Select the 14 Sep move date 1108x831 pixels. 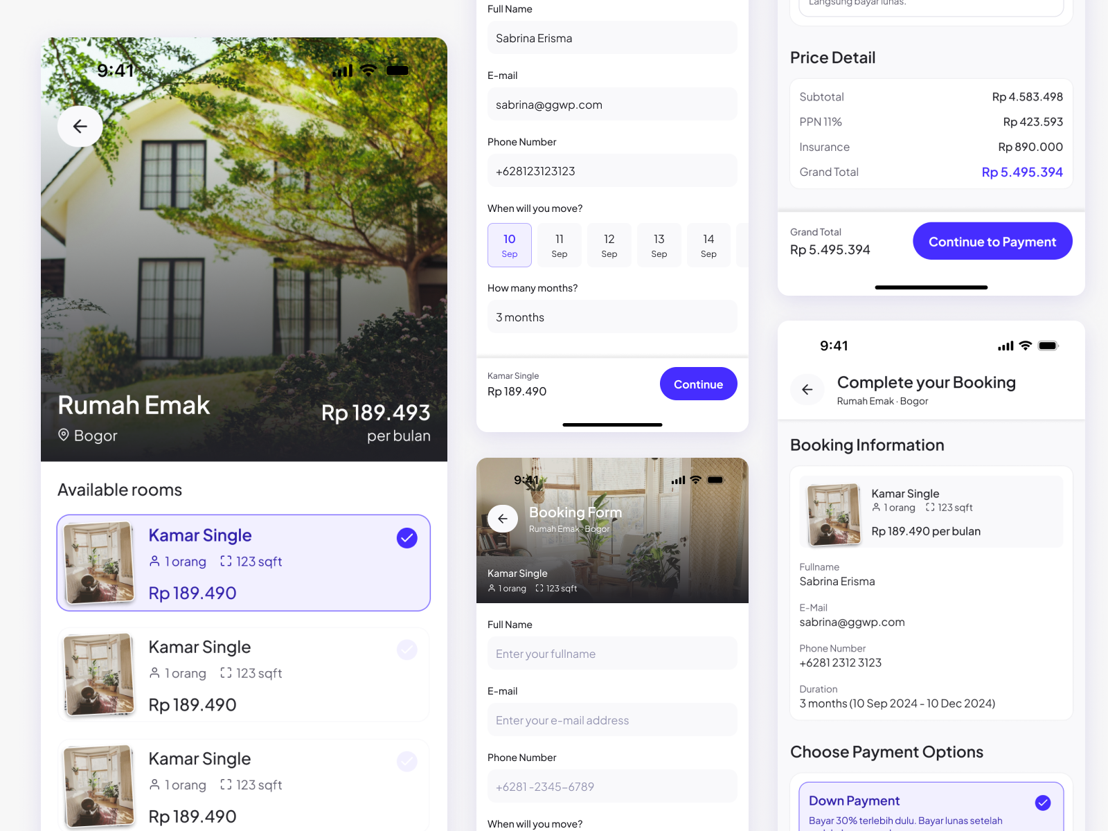click(708, 245)
